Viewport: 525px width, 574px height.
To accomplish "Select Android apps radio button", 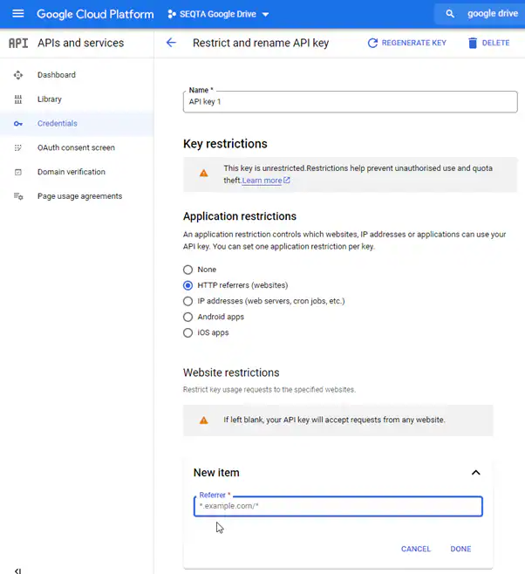I will point(187,317).
